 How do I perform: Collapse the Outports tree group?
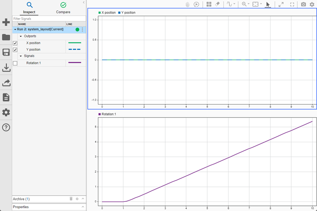click(21, 36)
